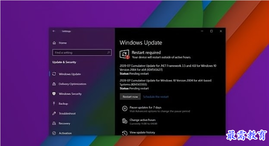Click the Change active hours clock icon
The width and height of the screenshot is (269, 146).
coord(125,121)
